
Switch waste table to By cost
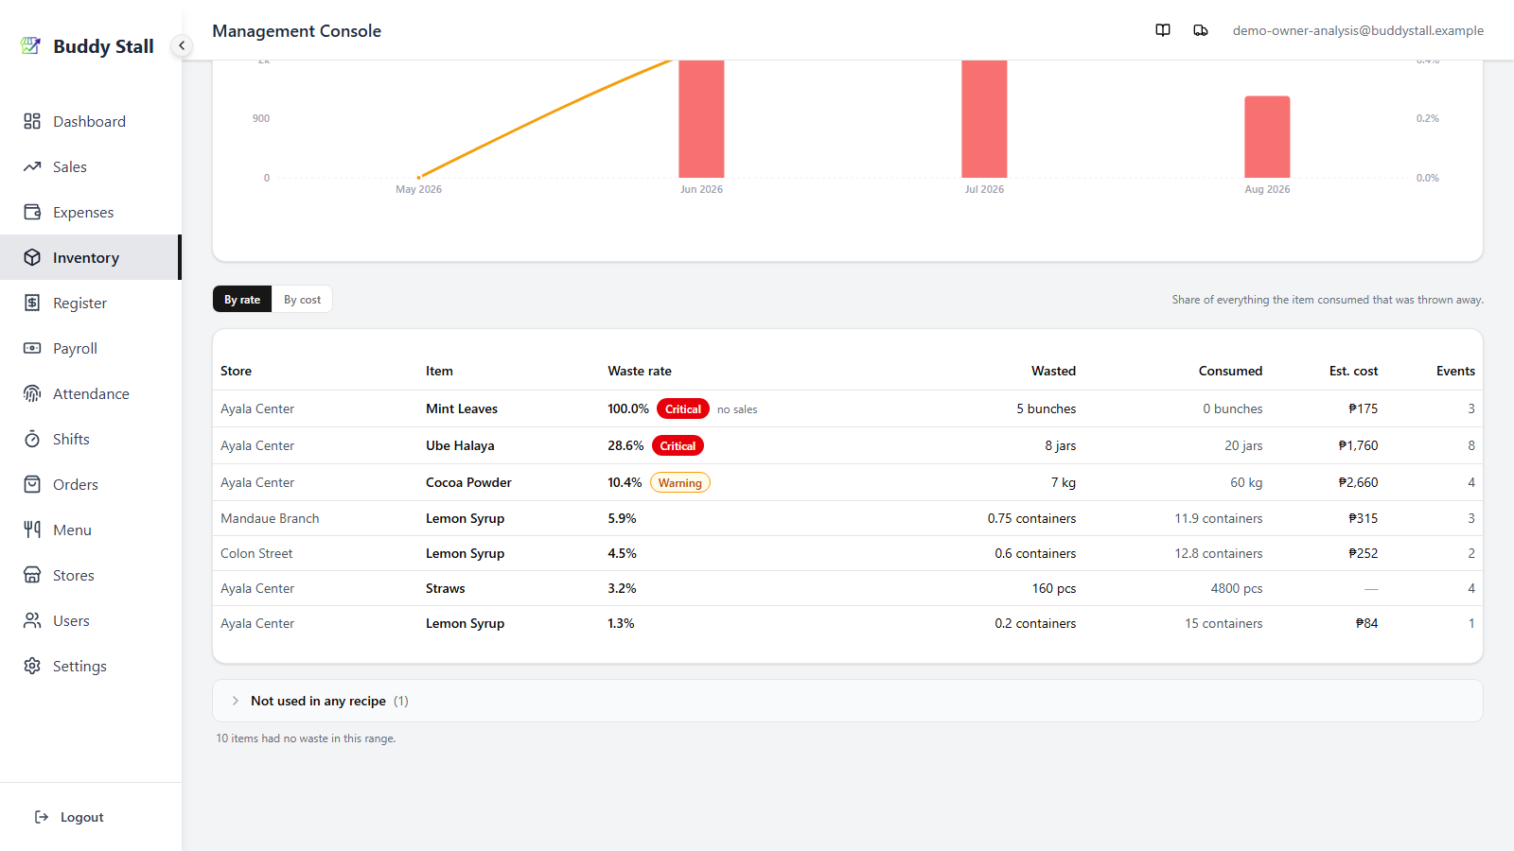302,299
